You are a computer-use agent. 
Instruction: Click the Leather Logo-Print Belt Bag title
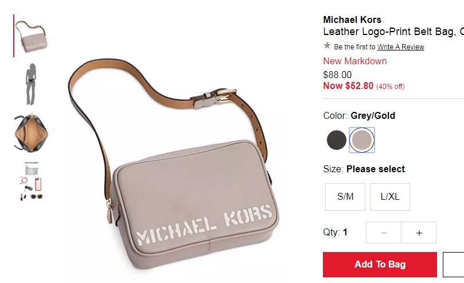point(393,32)
